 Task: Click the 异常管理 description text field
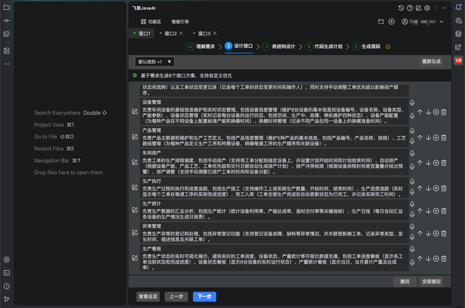click(274, 237)
